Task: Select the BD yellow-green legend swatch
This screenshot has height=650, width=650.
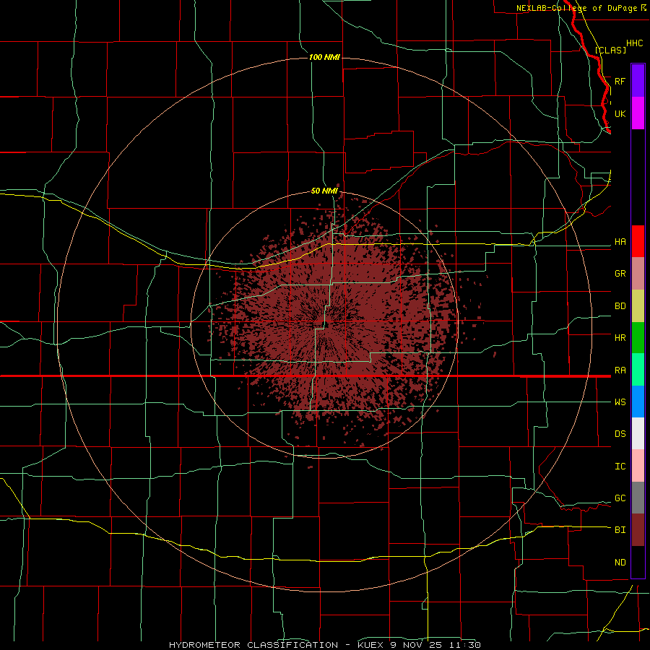Action: point(638,306)
